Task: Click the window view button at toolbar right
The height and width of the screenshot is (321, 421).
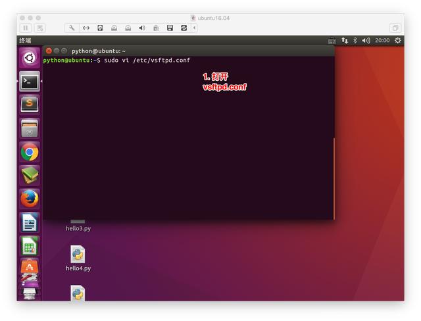Action: 395,28
